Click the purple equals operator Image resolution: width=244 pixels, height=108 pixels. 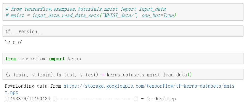tap(103, 75)
